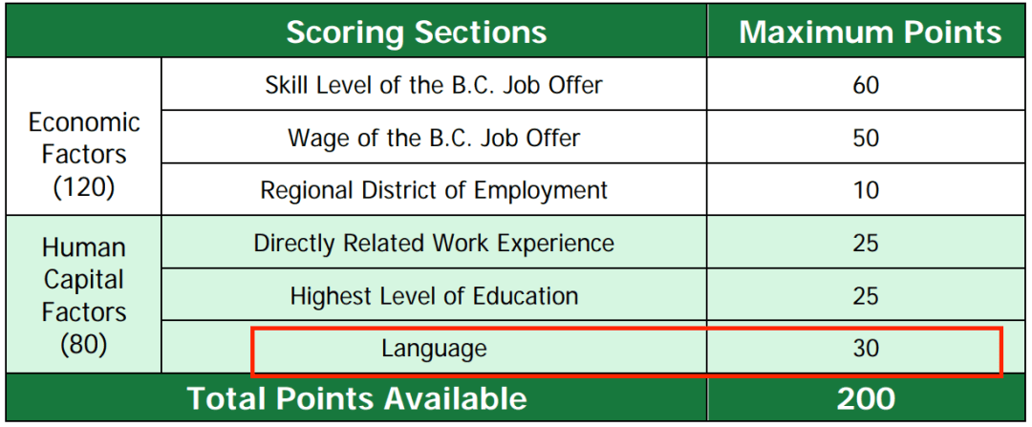1032x427 pixels.
Task: Click the Economic Factors category label
Action: coord(84,138)
